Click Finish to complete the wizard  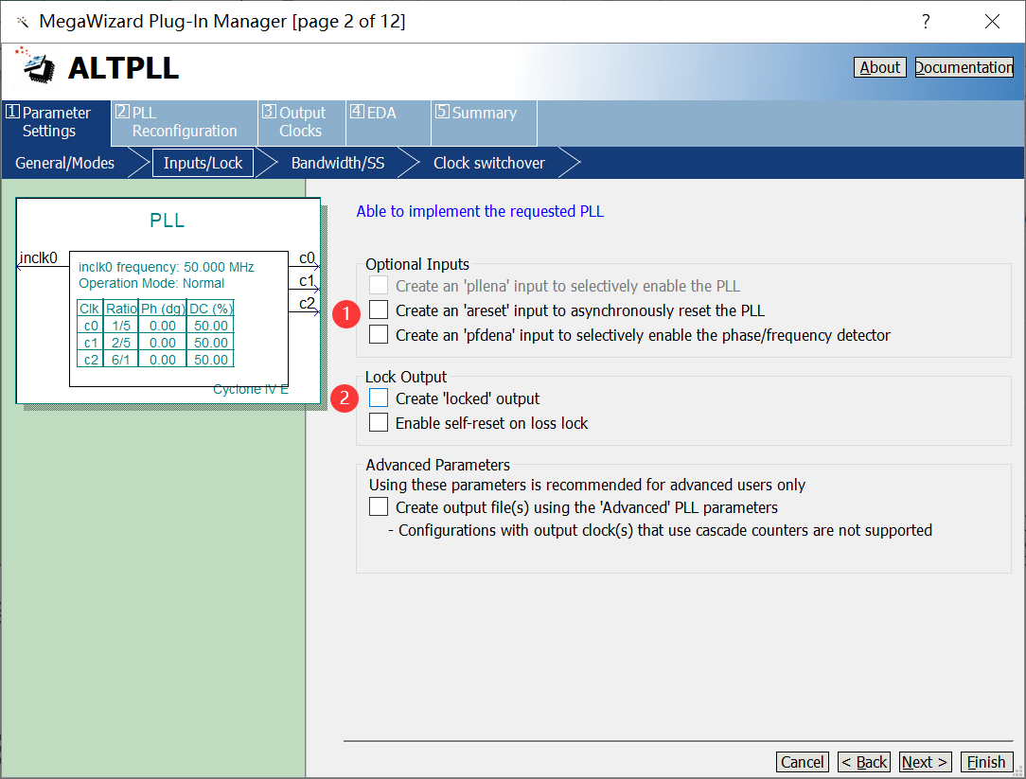point(986,762)
